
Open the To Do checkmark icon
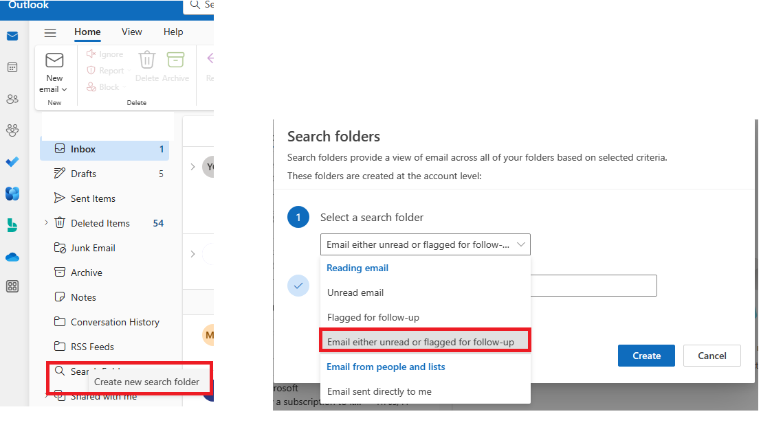coord(12,162)
